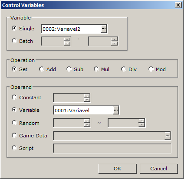Screen dimensions: 184x179
Task: Decrease the Random maximum value
Action: (x=142, y=125)
